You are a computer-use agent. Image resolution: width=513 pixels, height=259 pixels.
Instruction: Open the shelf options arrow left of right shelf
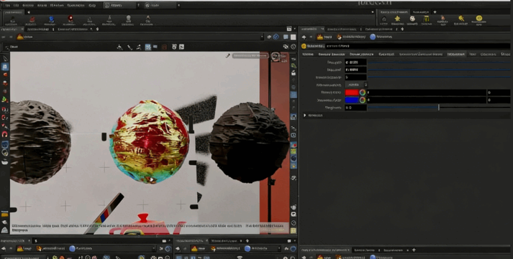pos(372,11)
